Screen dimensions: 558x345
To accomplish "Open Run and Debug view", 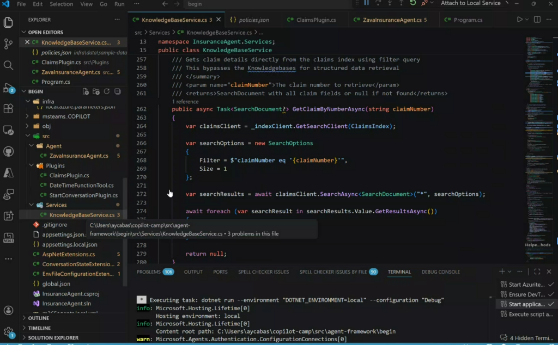I will coord(8,87).
